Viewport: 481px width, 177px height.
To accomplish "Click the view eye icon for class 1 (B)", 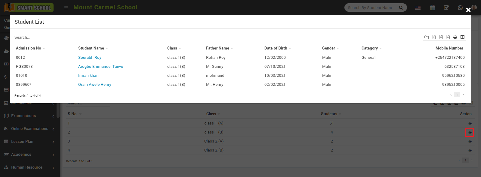I will tap(470, 133).
